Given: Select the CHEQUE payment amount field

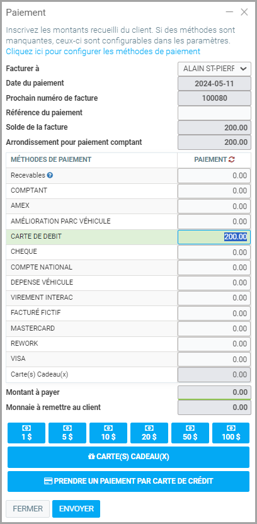Looking at the screenshot, I should (214, 253).
